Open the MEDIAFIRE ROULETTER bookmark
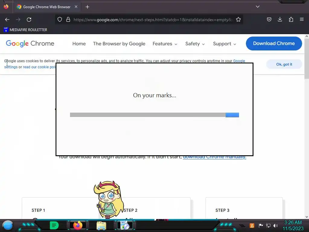 click(x=26, y=30)
